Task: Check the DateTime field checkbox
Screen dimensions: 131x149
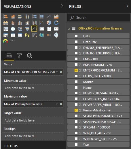Action: [x=76, y=42]
